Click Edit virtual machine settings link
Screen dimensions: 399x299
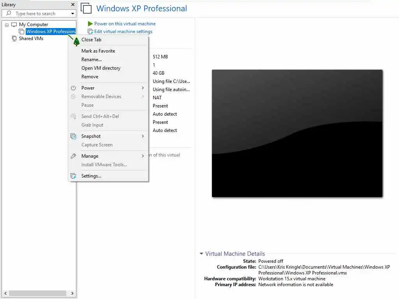[123, 32]
